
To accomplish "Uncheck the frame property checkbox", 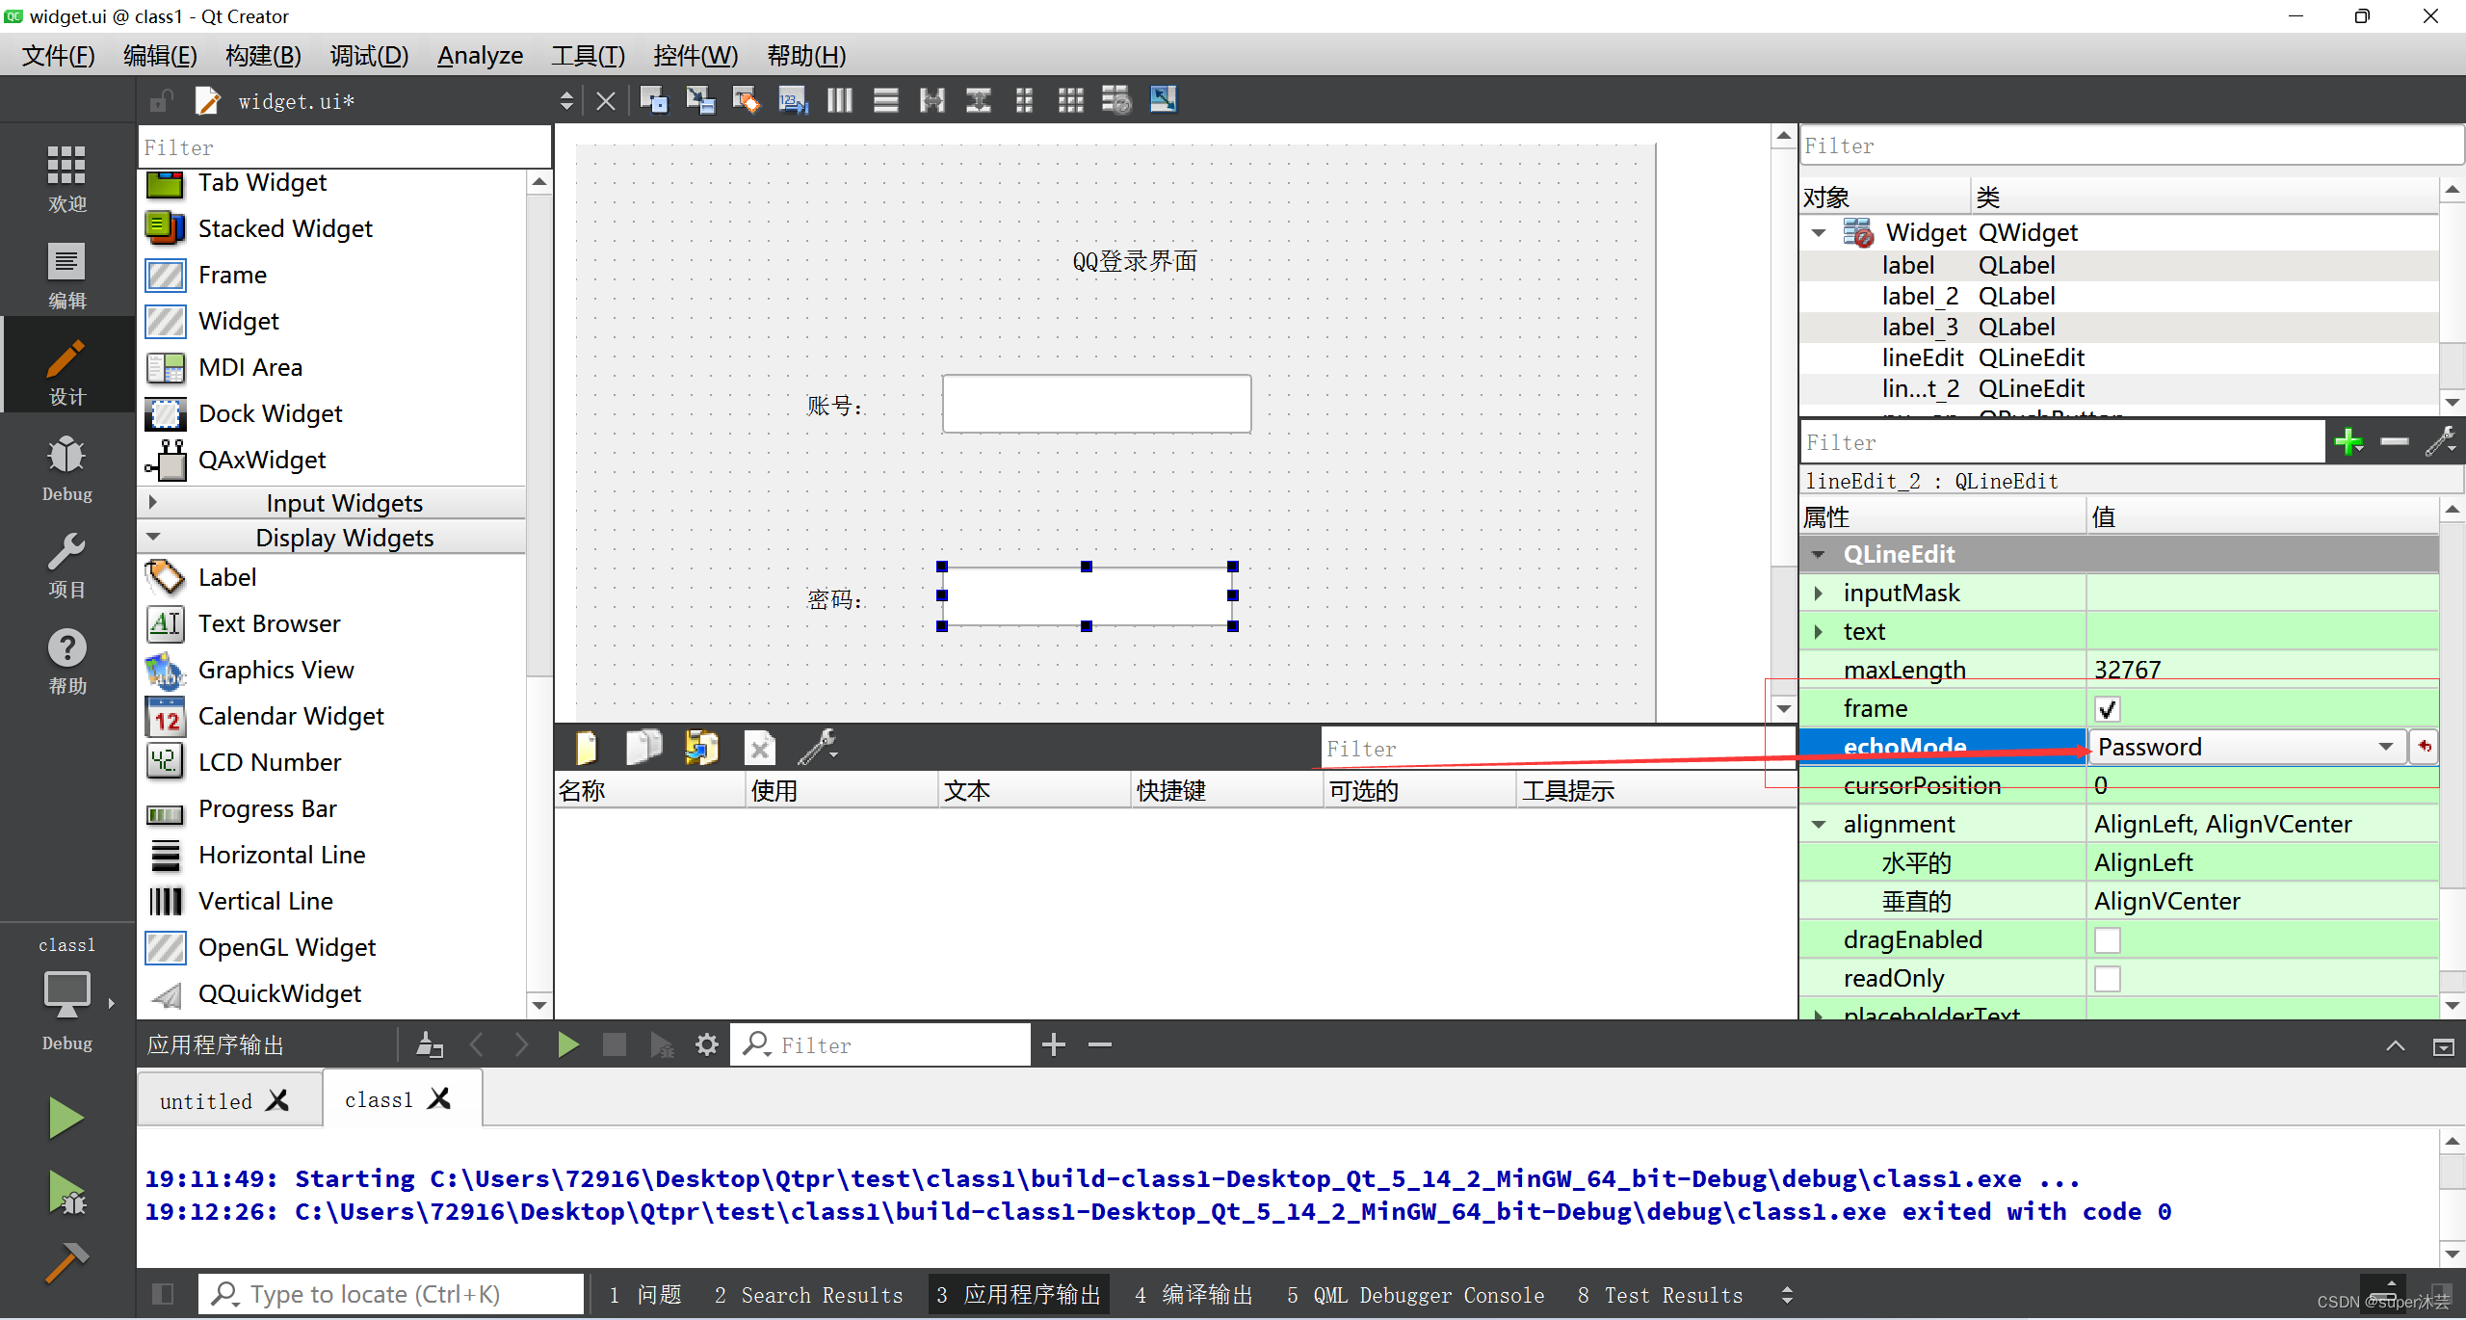I will pyautogui.click(x=2107, y=709).
